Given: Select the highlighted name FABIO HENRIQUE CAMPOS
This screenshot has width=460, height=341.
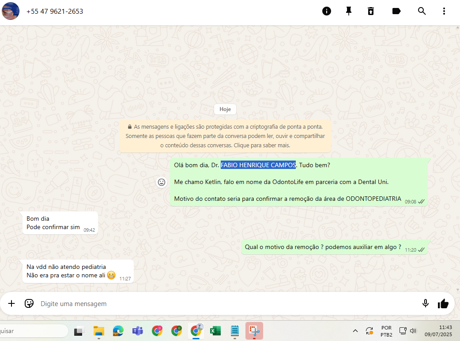Looking at the screenshot, I should 258,165.
